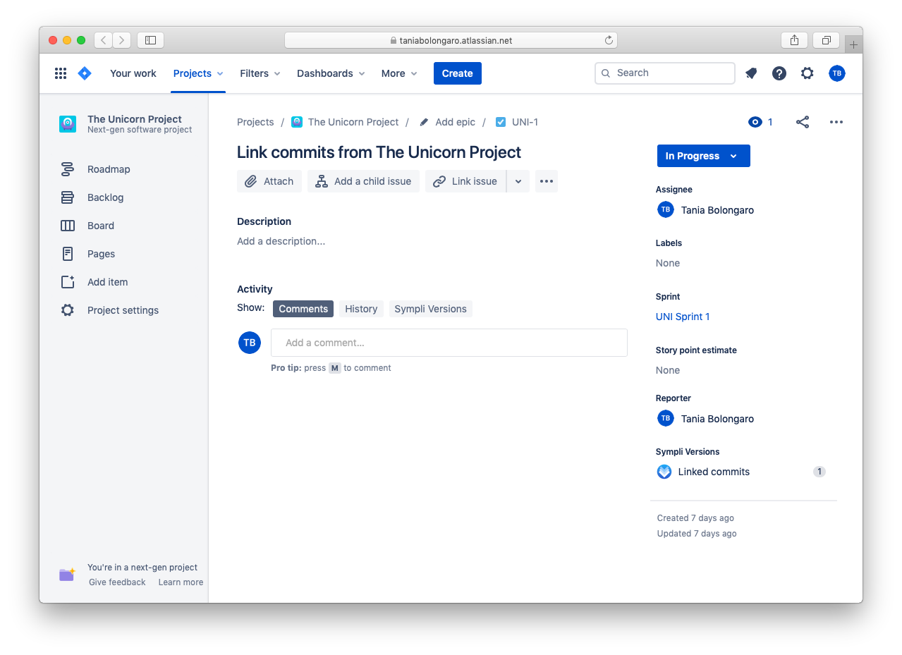Click the Add a comment field
The height and width of the screenshot is (655, 902).
click(449, 343)
